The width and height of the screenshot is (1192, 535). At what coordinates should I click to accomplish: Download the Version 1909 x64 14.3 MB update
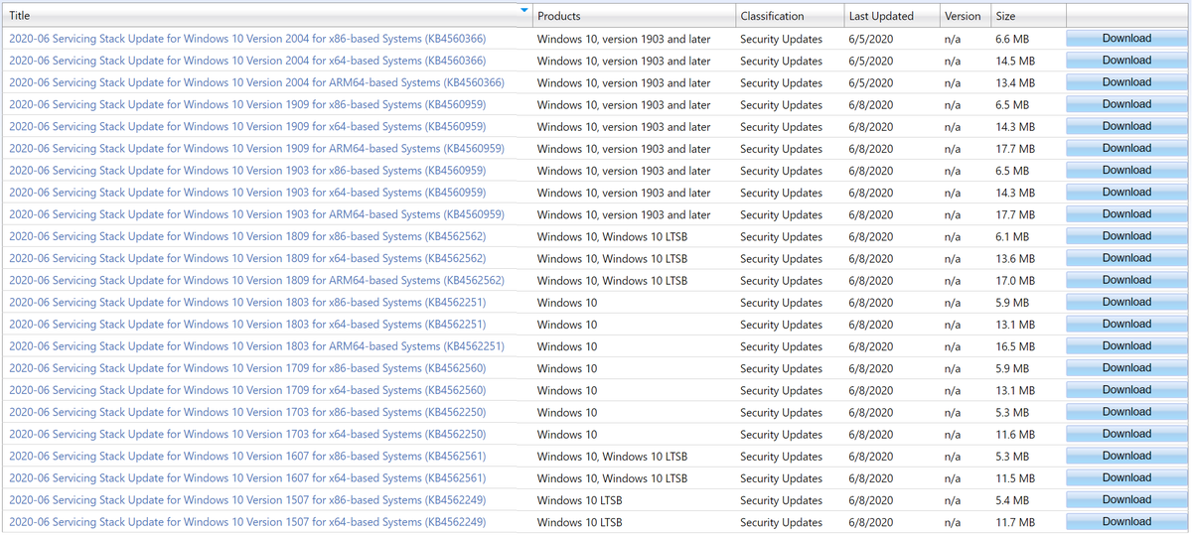(1126, 126)
